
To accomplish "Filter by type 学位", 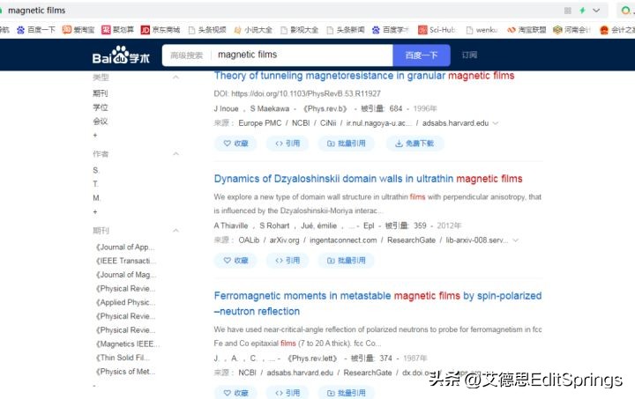I will click(101, 107).
